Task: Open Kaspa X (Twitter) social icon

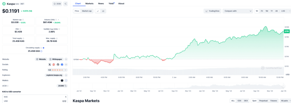Action: tap(49, 65)
